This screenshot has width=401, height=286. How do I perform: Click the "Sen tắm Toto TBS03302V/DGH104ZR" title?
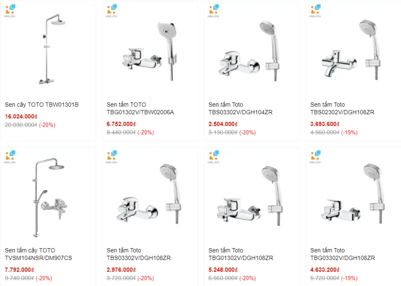pos(240,108)
